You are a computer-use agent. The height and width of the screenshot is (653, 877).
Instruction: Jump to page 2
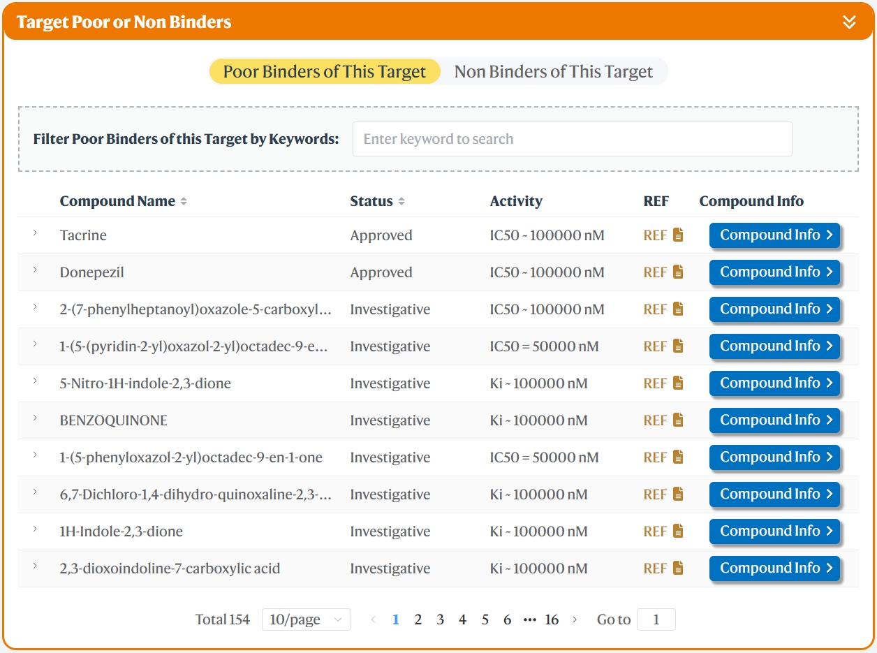tap(418, 619)
